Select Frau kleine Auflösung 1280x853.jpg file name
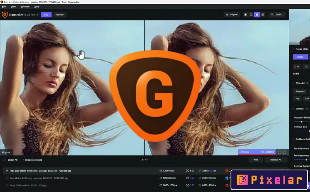310x192 pixels. coord(39,178)
